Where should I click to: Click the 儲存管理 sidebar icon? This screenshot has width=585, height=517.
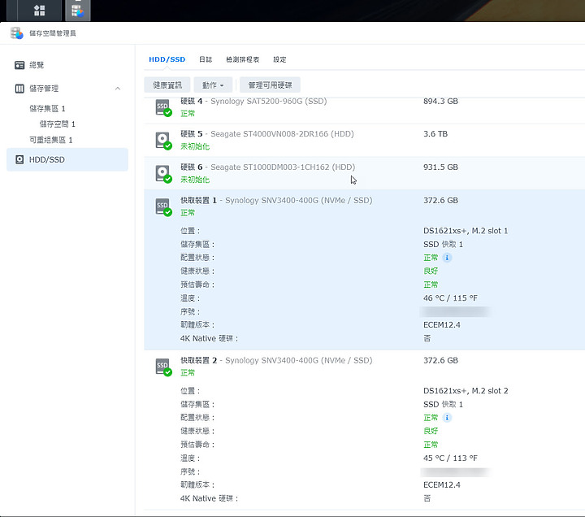(19, 89)
